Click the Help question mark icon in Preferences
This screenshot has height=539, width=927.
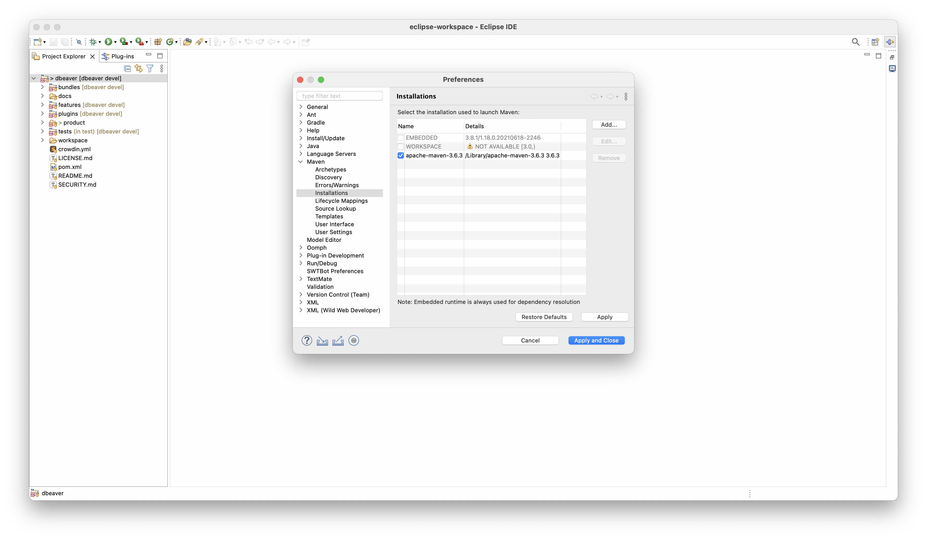(307, 341)
